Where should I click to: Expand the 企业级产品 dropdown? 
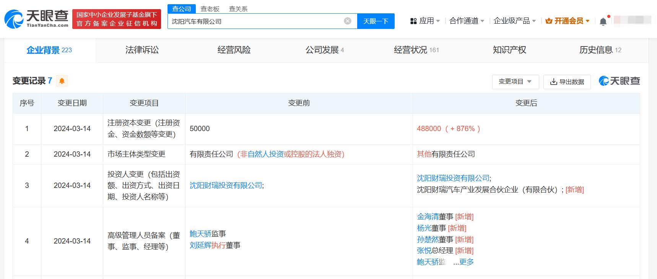click(x=514, y=21)
